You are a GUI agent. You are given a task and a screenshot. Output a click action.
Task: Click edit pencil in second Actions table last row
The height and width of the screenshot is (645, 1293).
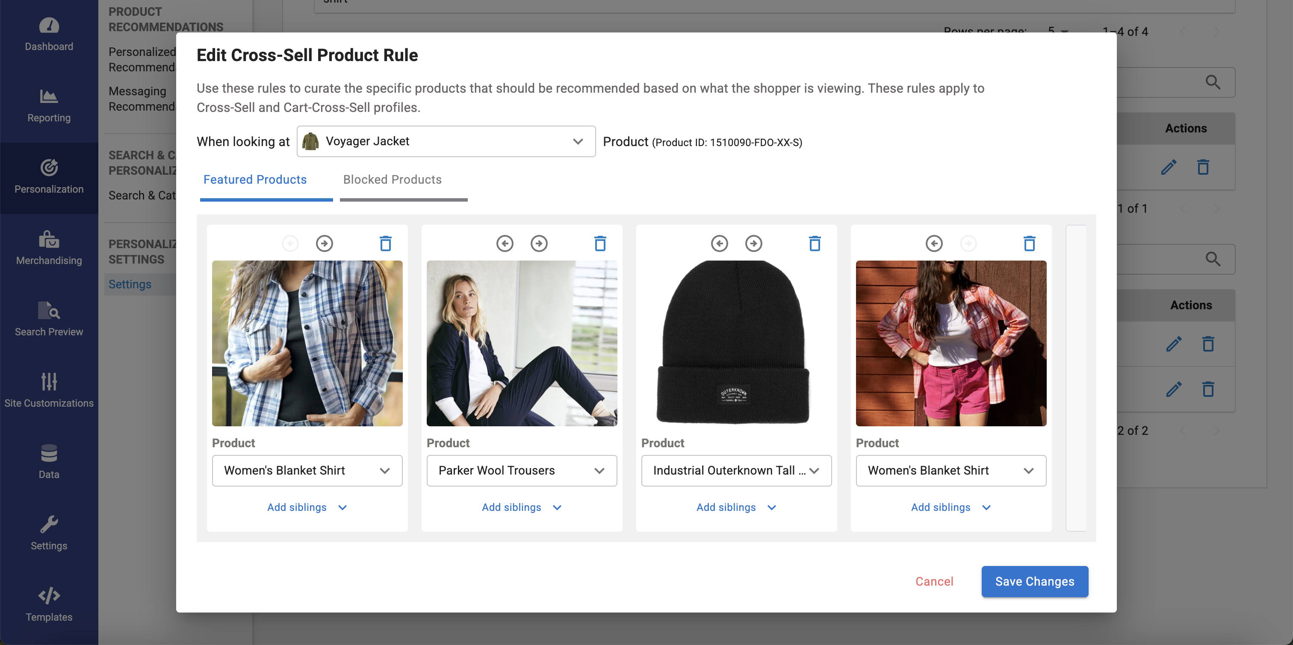pos(1174,389)
